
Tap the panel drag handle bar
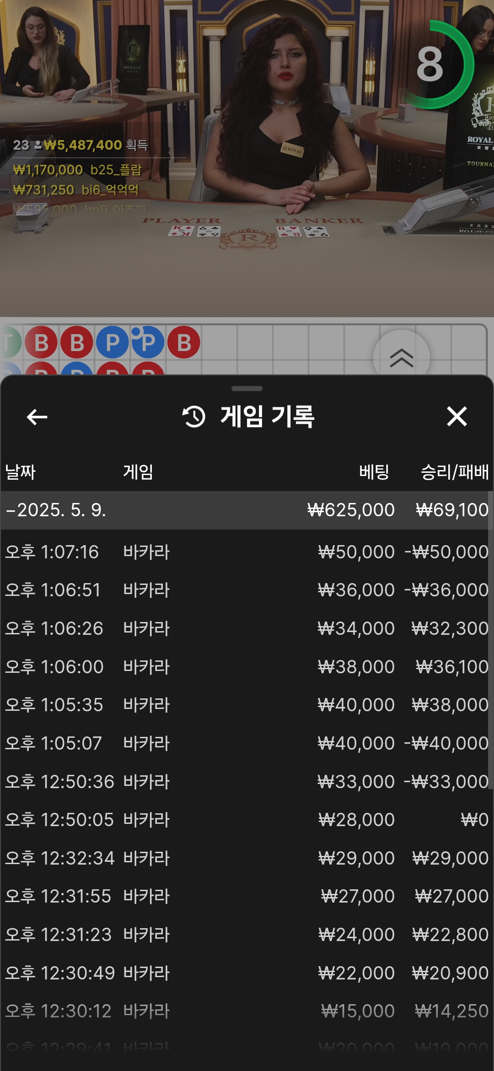point(247,389)
